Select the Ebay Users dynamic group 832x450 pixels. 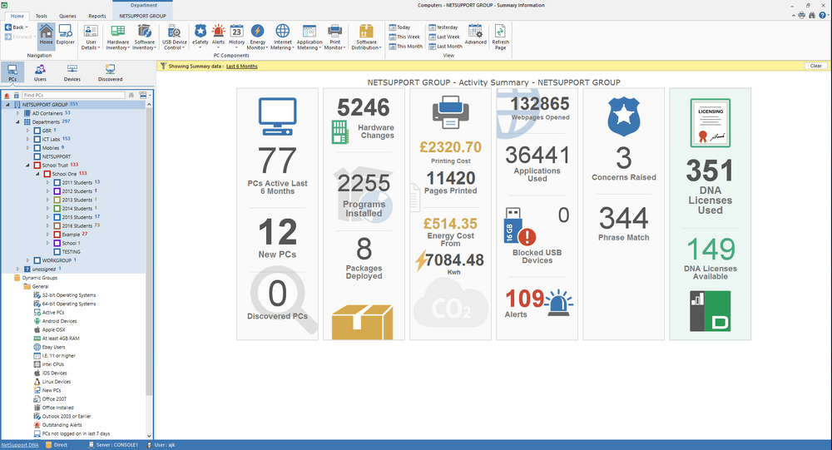pyautogui.click(x=49, y=347)
